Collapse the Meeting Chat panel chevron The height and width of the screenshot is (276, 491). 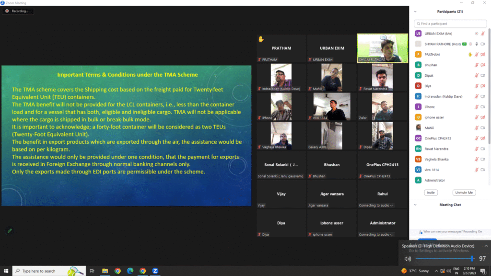click(416, 205)
